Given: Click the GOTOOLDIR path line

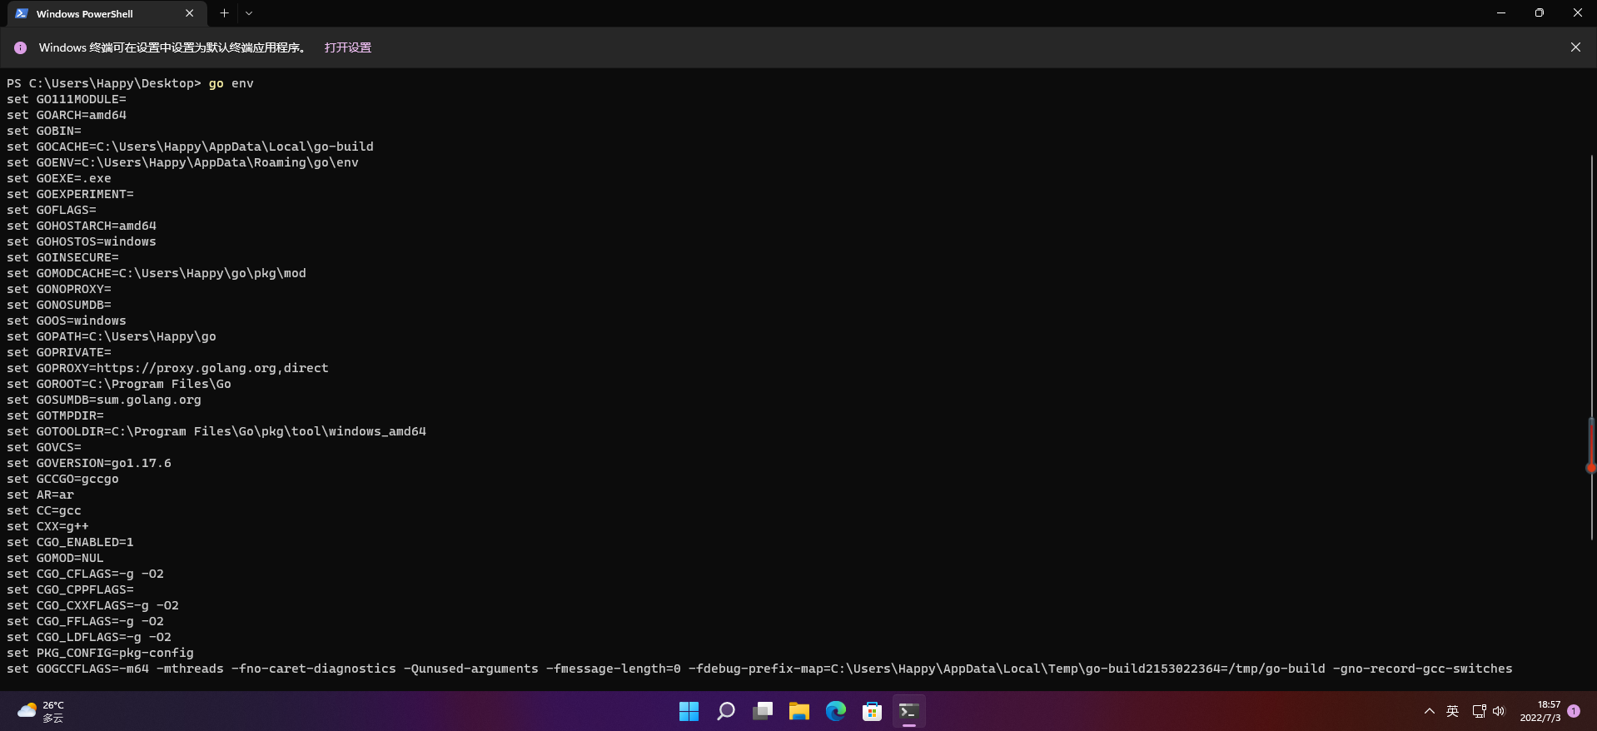Looking at the screenshot, I should 216,431.
